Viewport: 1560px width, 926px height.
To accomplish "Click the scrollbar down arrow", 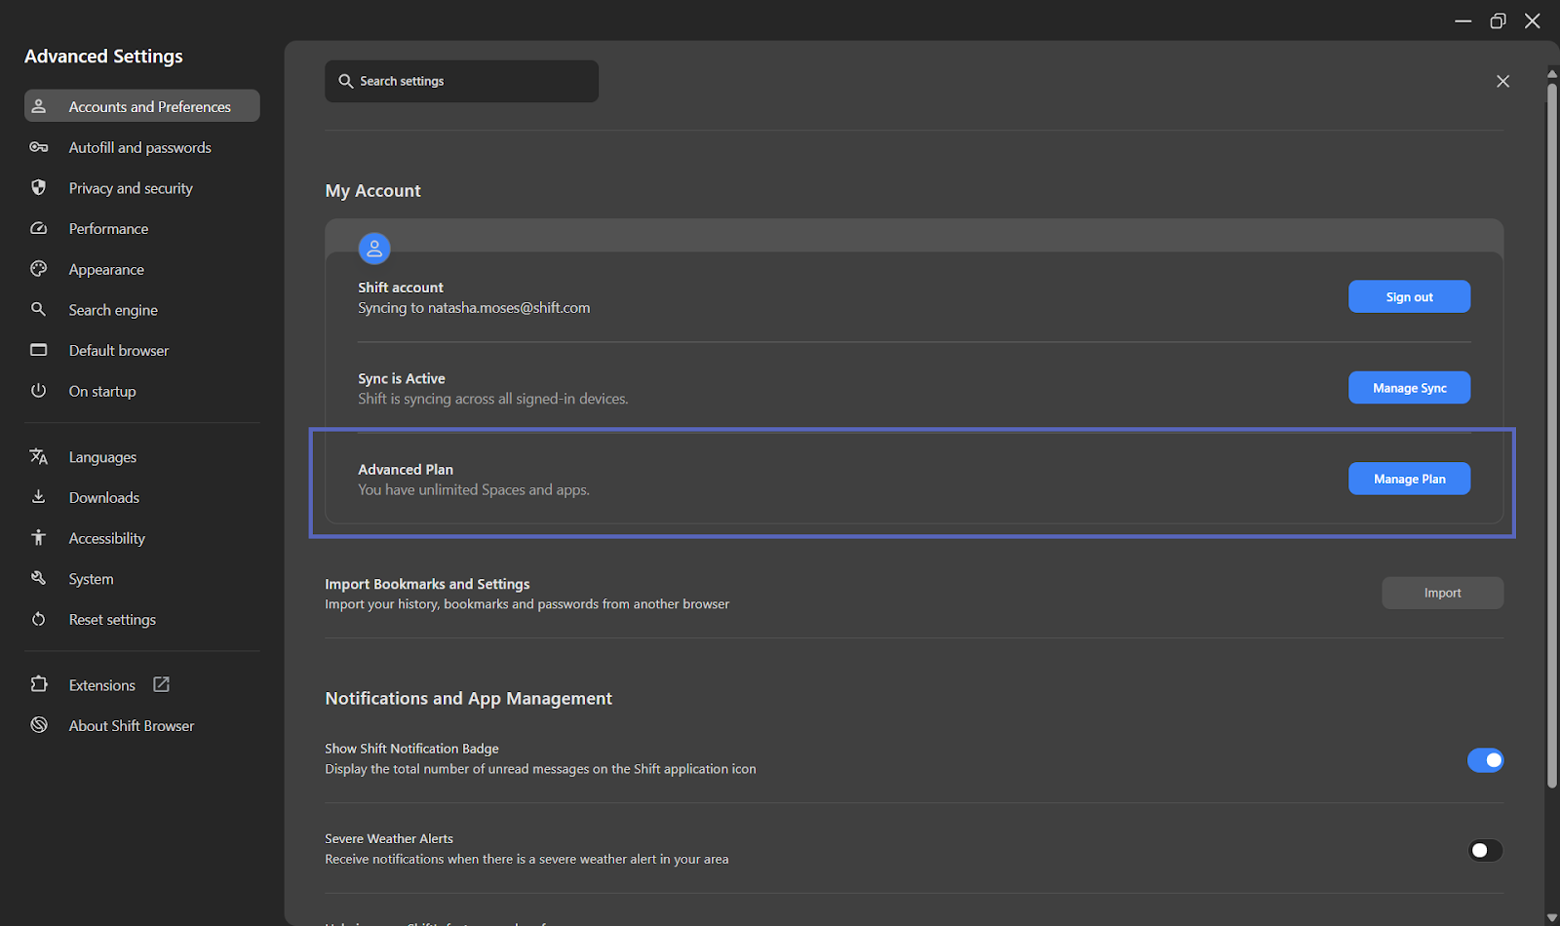I will coord(1552,918).
